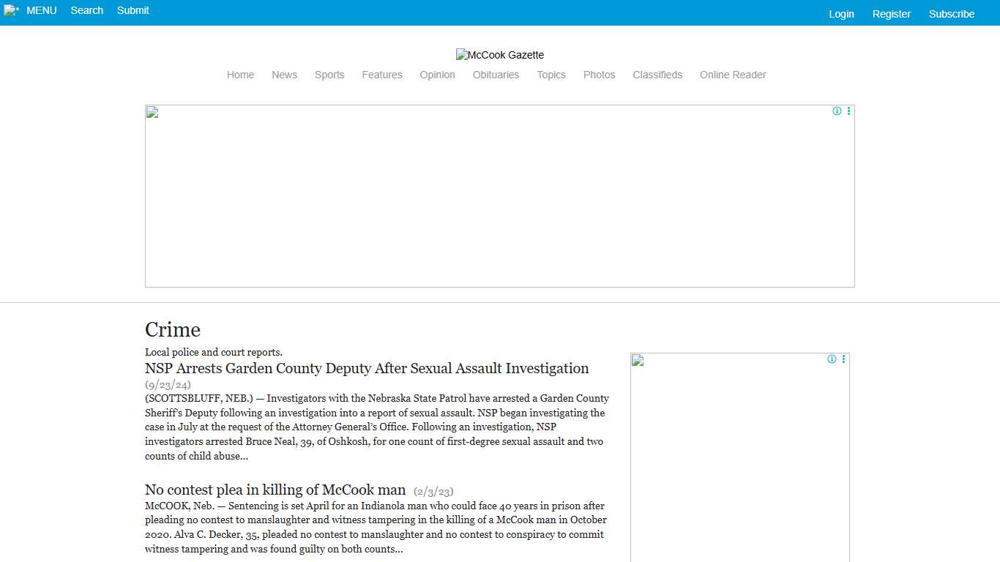This screenshot has width=1000, height=562.
Task: Open the MENU in top bar
Action: [x=42, y=10]
